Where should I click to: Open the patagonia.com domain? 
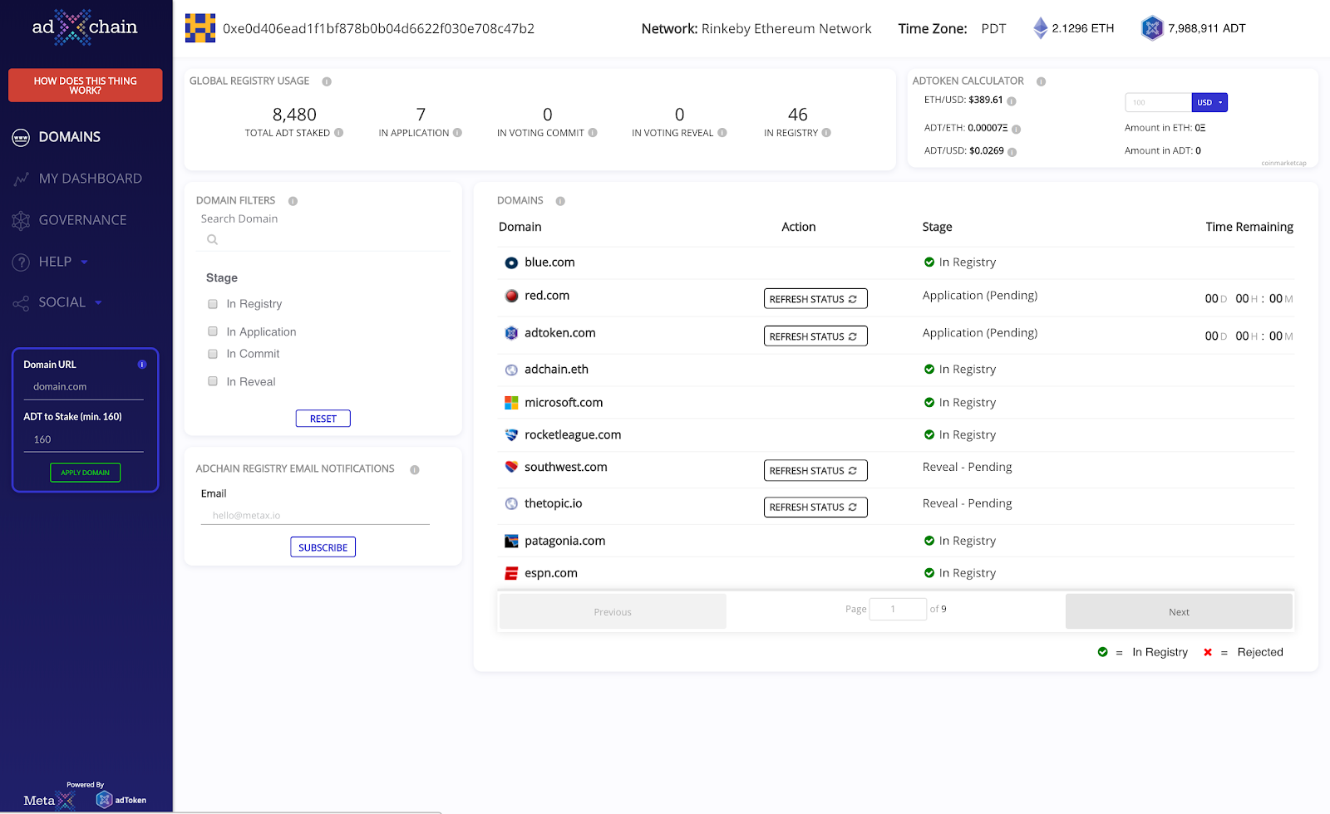point(564,541)
